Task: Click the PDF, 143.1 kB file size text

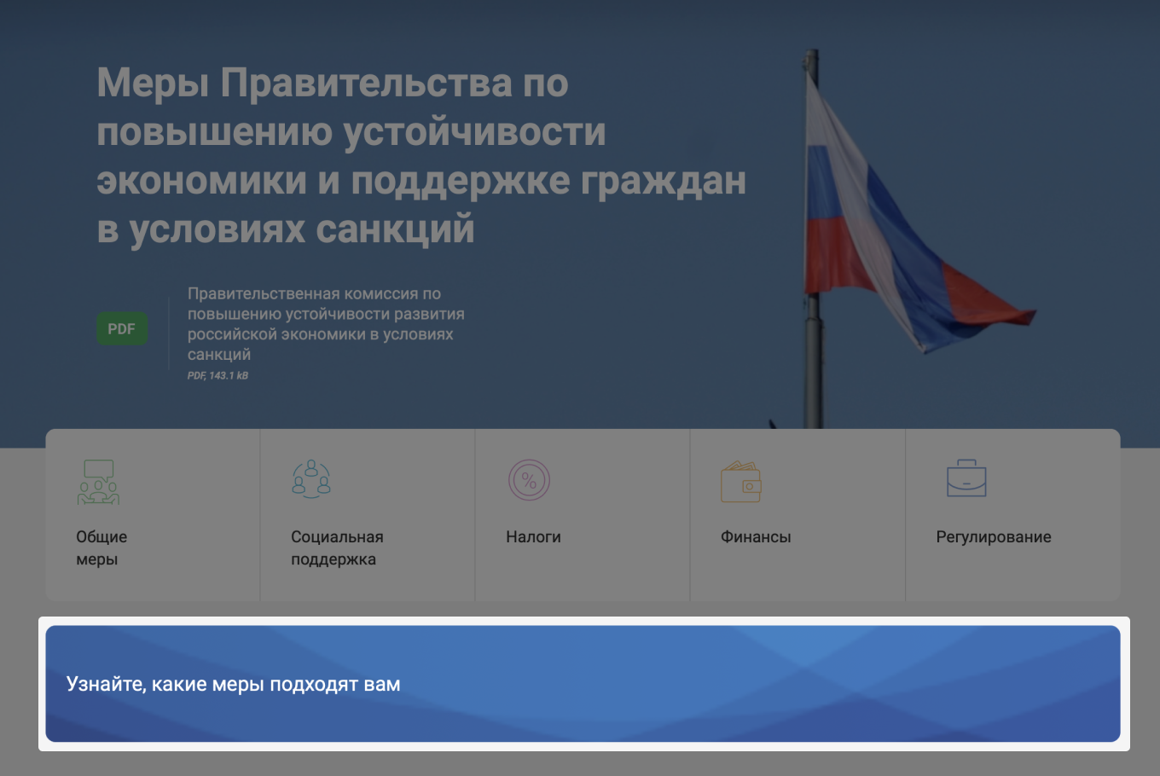Action: pyautogui.click(x=217, y=375)
